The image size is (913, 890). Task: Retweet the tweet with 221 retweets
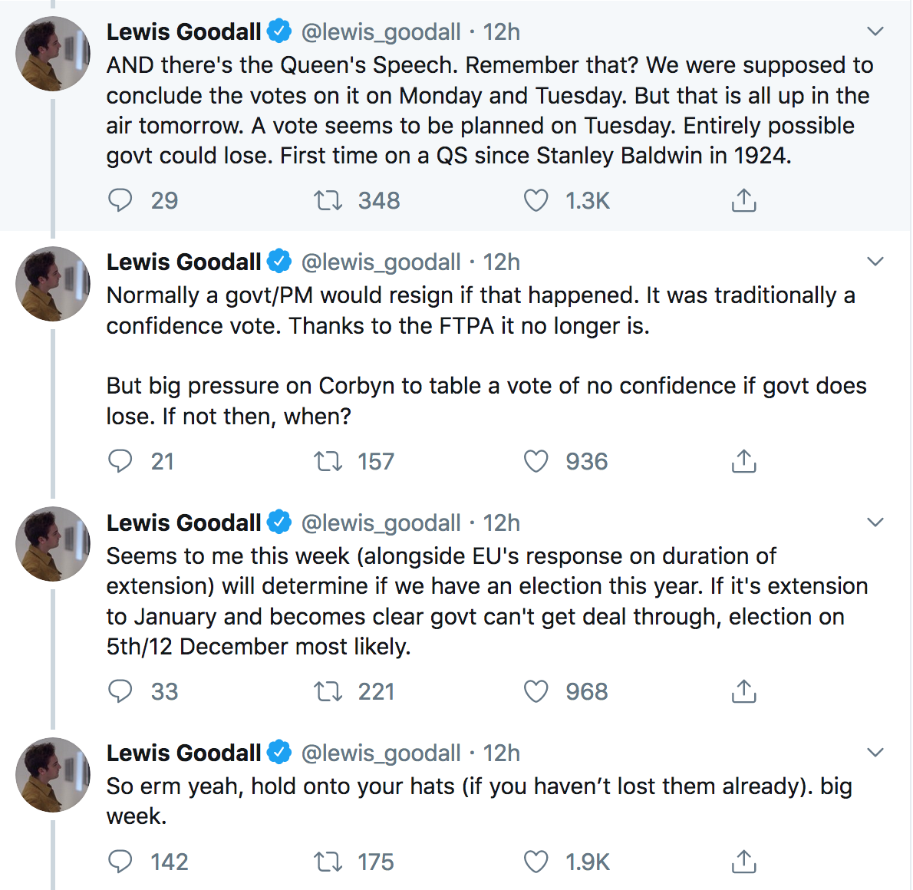coord(328,691)
